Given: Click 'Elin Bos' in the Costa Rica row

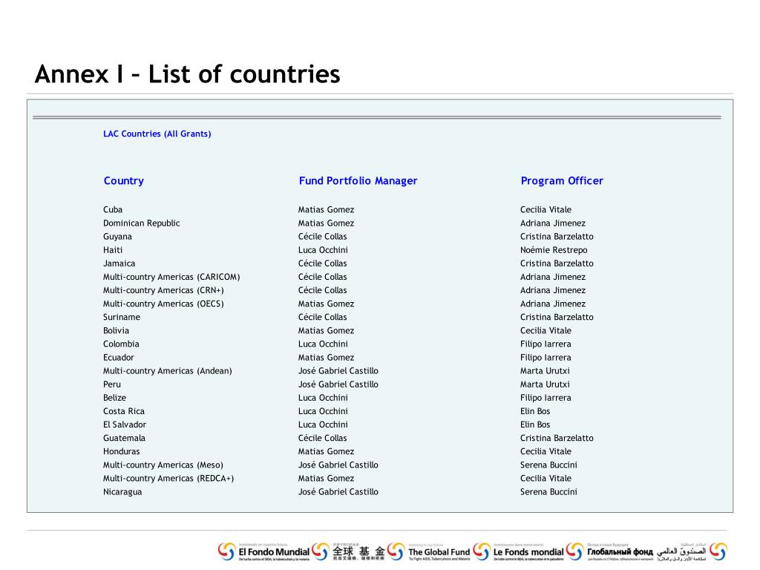Looking at the screenshot, I should tap(535, 411).
